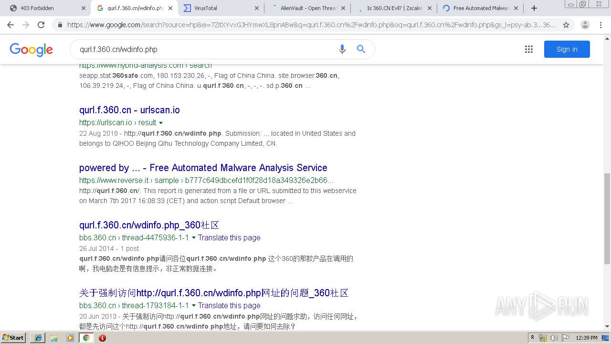The height and width of the screenshot is (344, 611).
Task: Show hidden tray icons arrow
Action: pos(532,338)
